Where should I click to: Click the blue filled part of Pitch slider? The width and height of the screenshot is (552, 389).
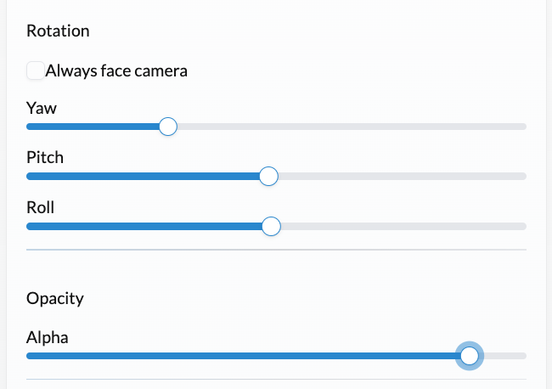[143, 176]
